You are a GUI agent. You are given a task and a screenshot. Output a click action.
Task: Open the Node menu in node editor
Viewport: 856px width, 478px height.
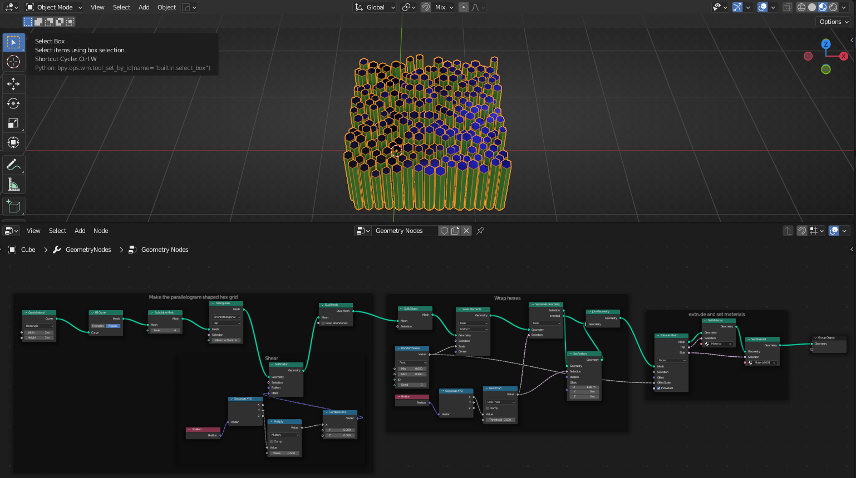[x=101, y=231]
